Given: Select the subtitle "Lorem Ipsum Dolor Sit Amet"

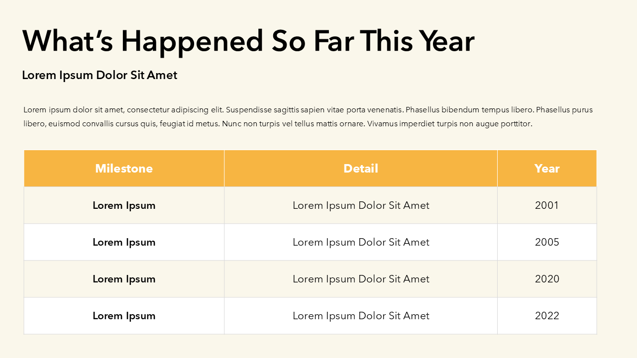Looking at the screenshot, I should click(x=100, y=75).
